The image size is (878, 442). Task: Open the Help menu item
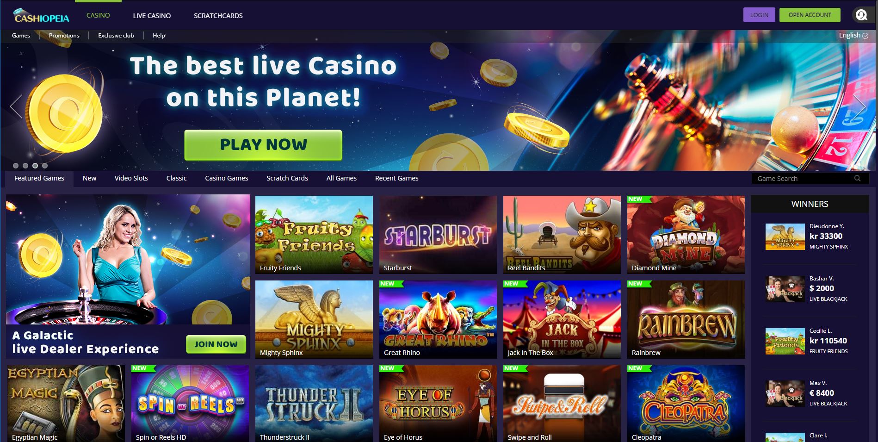159,36
